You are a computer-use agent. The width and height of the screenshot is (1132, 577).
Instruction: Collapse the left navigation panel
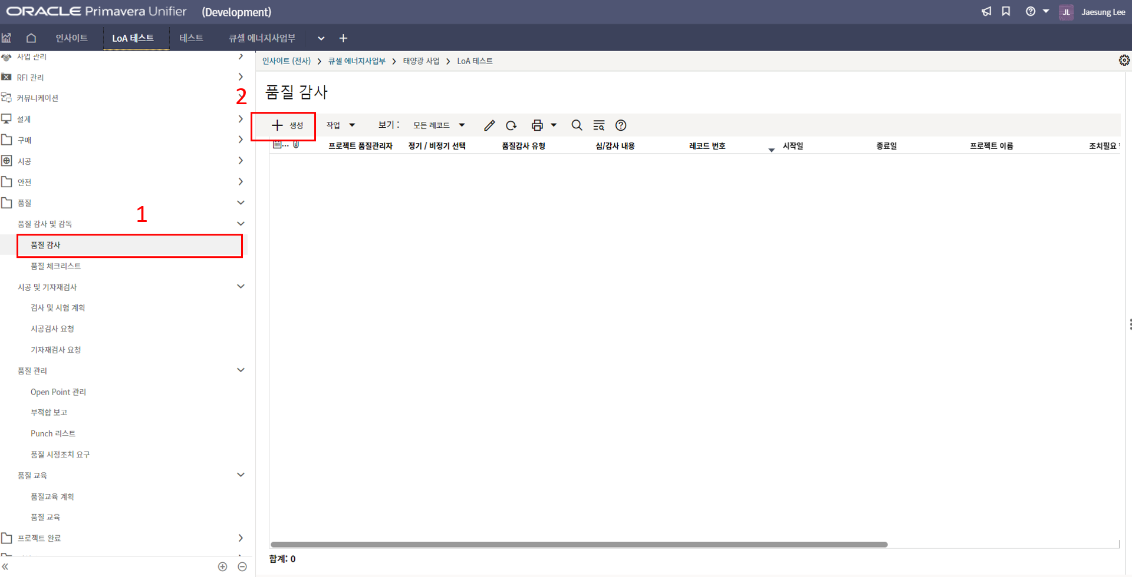click(x=5, y=566)
